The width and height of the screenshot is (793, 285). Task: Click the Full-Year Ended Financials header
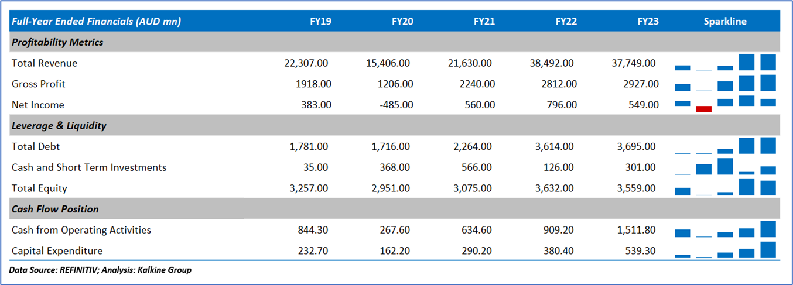[x=96, y=22]
